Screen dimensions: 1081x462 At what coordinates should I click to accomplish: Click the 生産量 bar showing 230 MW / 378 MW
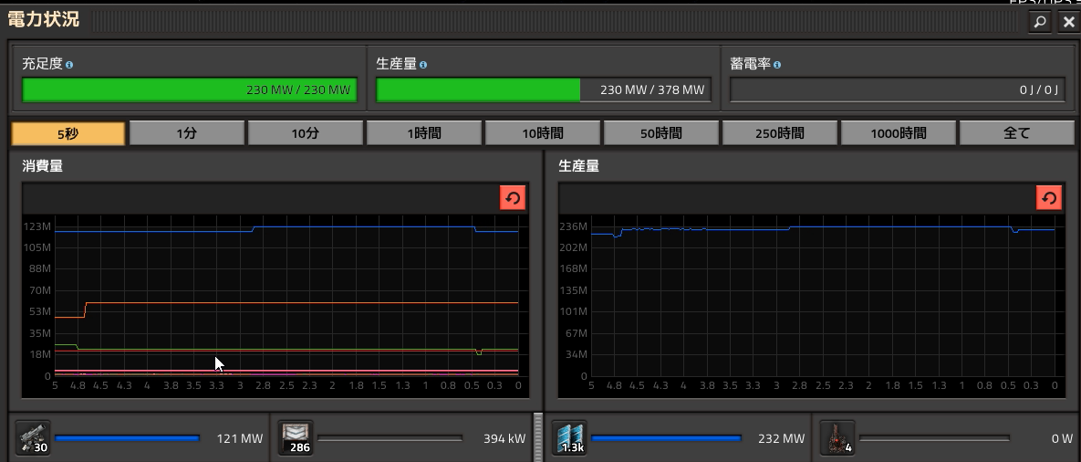[x=544, y=89]
